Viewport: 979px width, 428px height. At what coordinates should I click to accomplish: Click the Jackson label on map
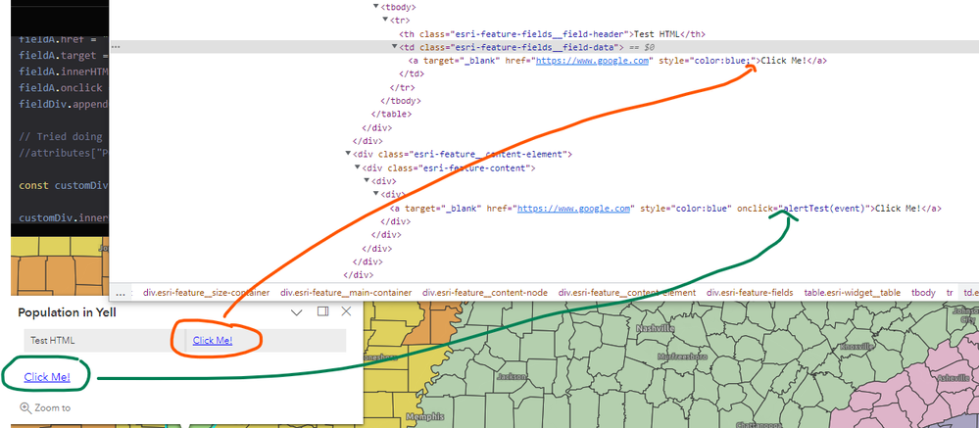click(511, 376)
